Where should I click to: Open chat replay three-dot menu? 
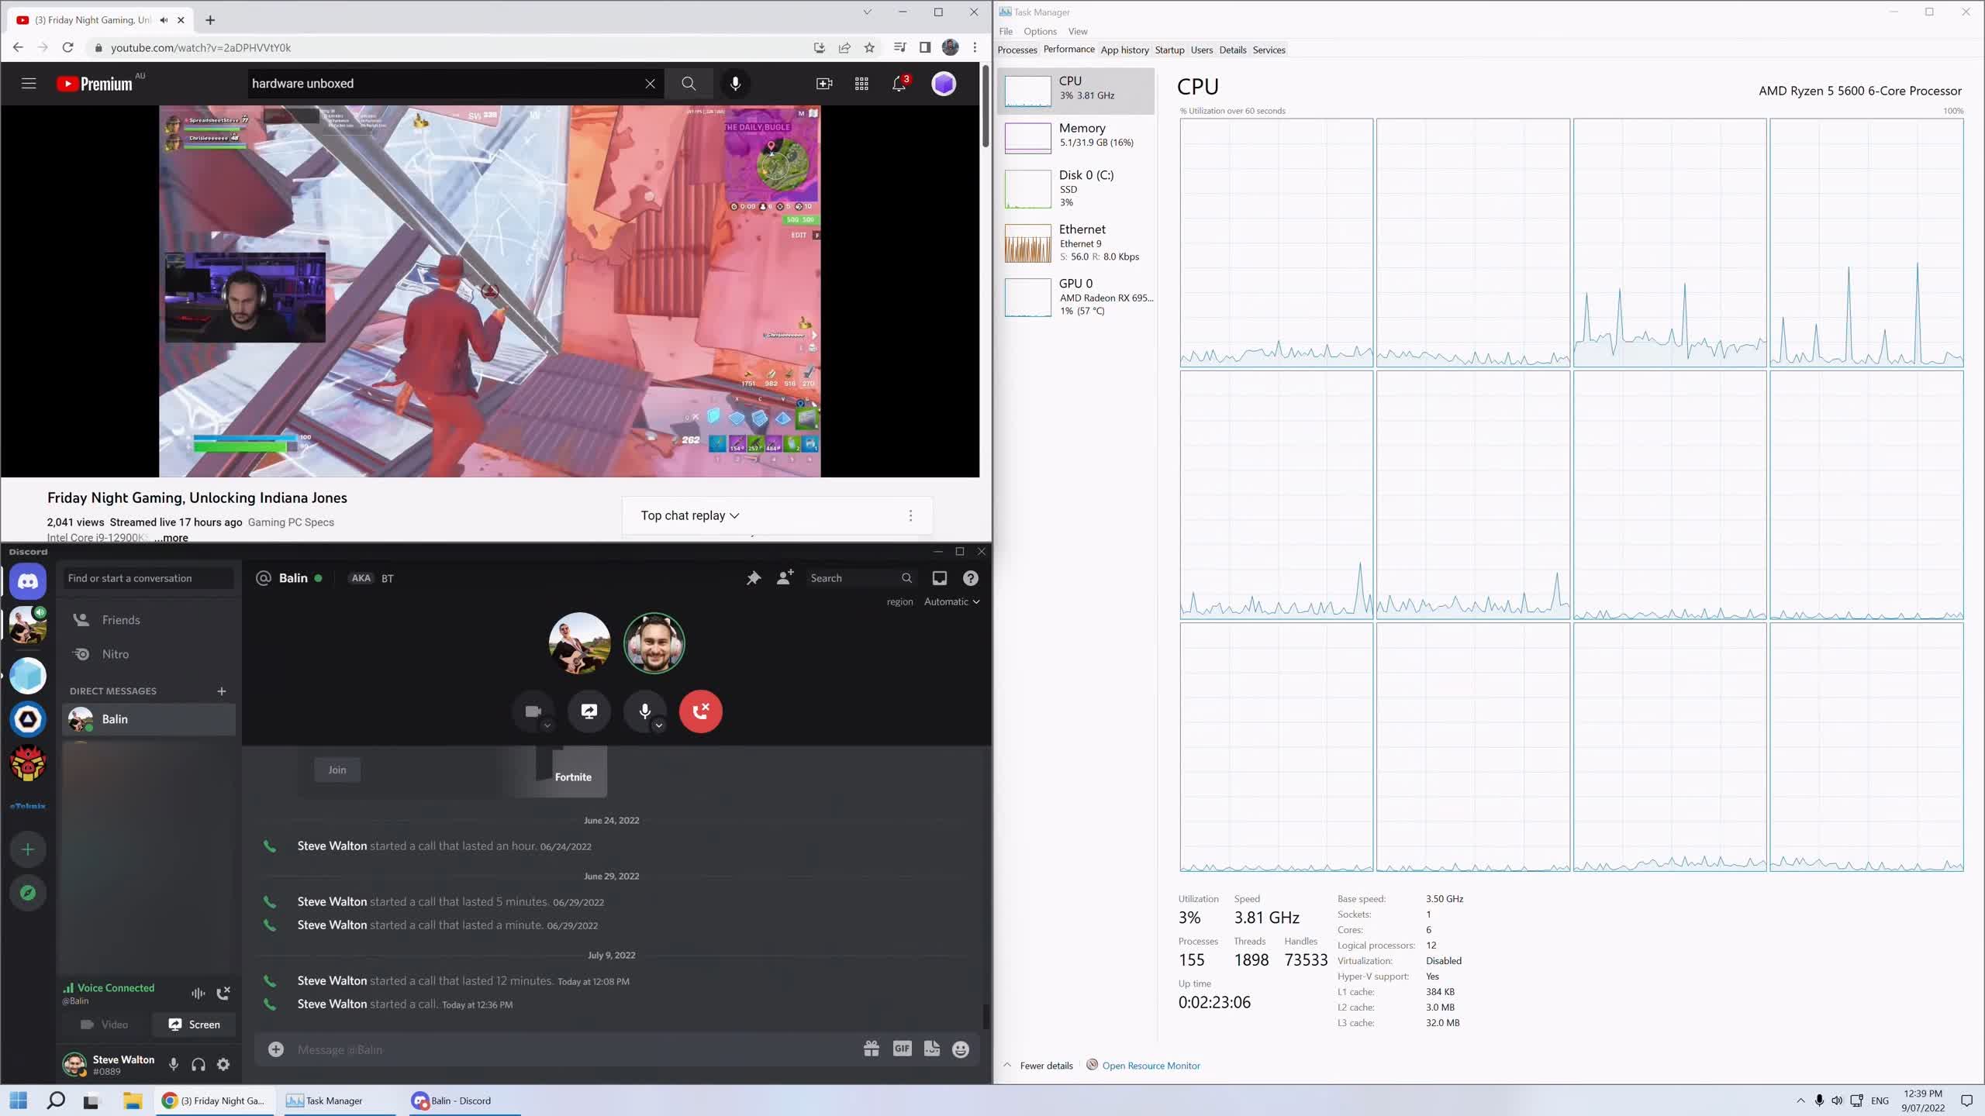pos(910,515)
